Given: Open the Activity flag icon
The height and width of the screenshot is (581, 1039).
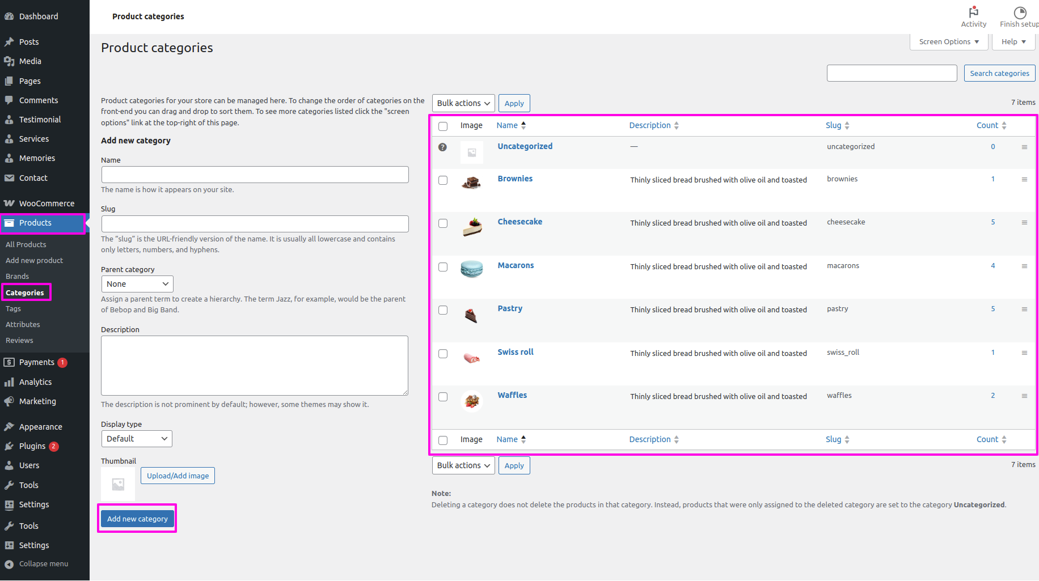Looking at the screenshot, I should pyautogui.click(x=973, y=12).
